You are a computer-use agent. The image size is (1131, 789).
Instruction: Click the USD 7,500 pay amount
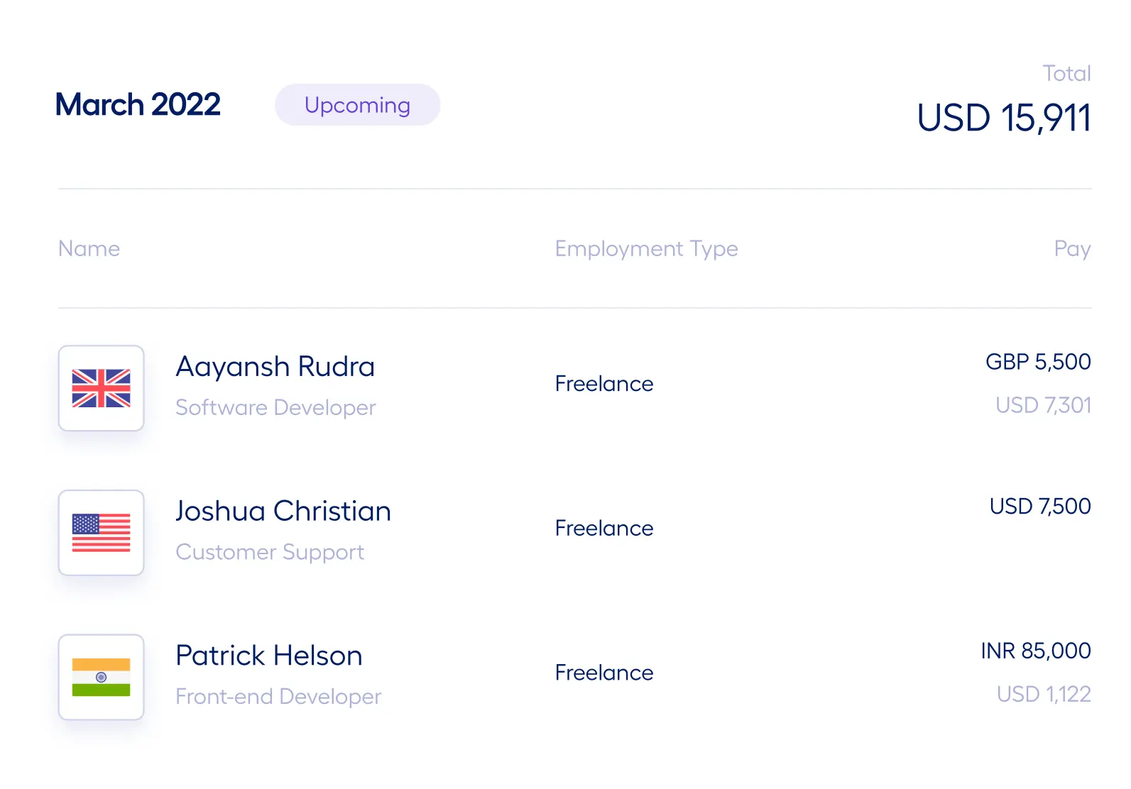tap(1040, 507)
